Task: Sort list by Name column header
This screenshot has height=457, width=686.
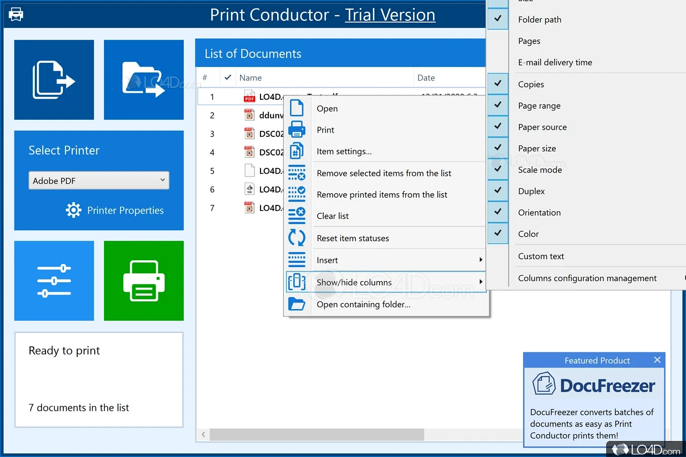Action: [x=325, y=78]
